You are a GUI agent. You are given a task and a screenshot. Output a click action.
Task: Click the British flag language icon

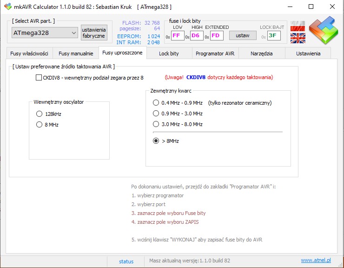[x=297, y=38]
